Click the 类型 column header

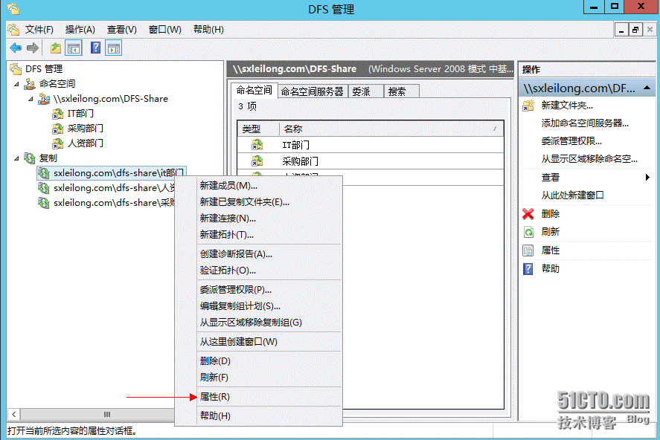[x=258, y=129]
